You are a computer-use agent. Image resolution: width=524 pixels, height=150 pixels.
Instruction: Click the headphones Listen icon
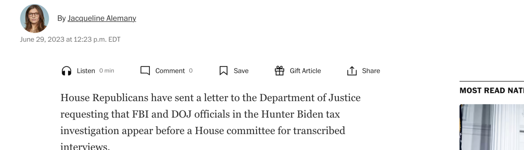[x=66, y=71]
